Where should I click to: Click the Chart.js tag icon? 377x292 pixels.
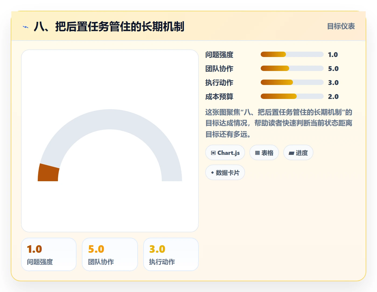pyautogui.click(x=213, y=153)
